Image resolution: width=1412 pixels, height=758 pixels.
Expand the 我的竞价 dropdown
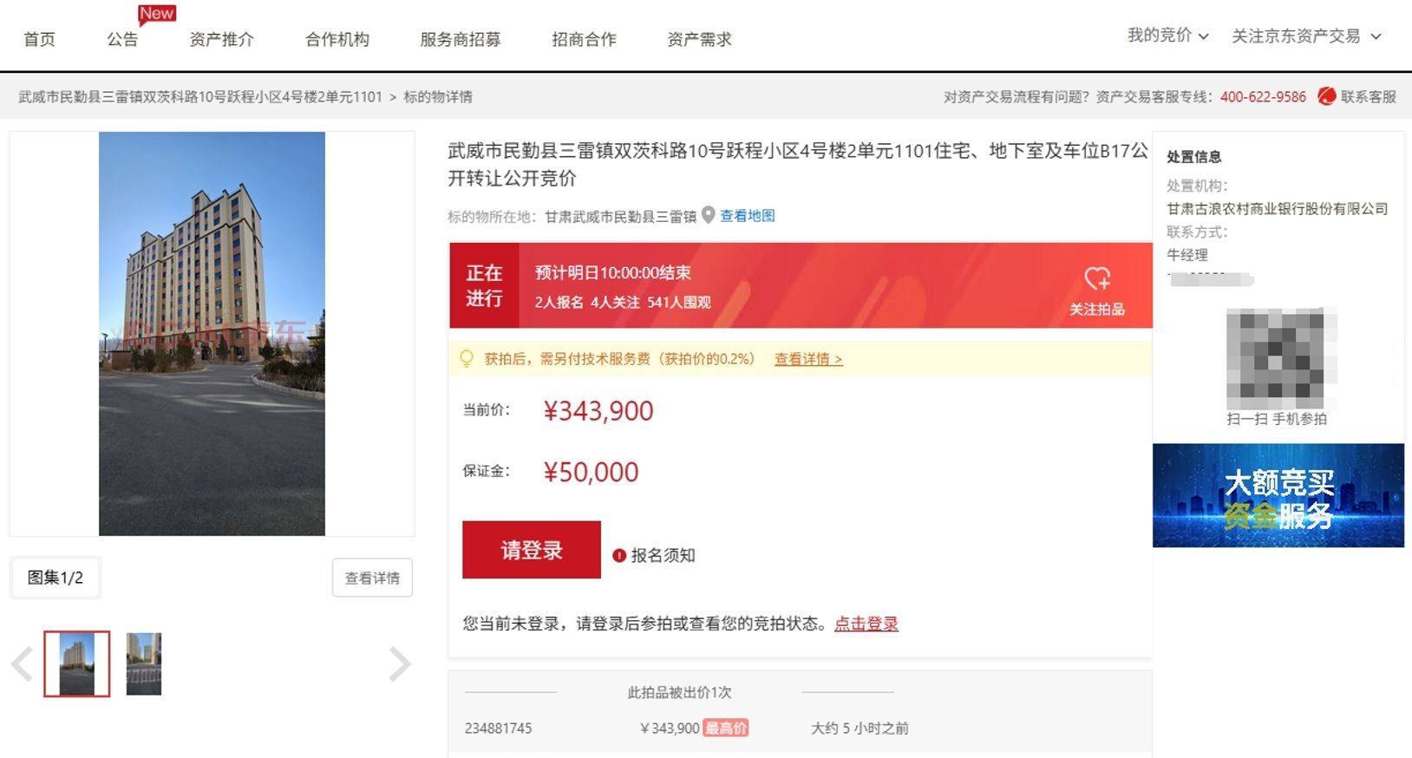(x=1167, y=36)
